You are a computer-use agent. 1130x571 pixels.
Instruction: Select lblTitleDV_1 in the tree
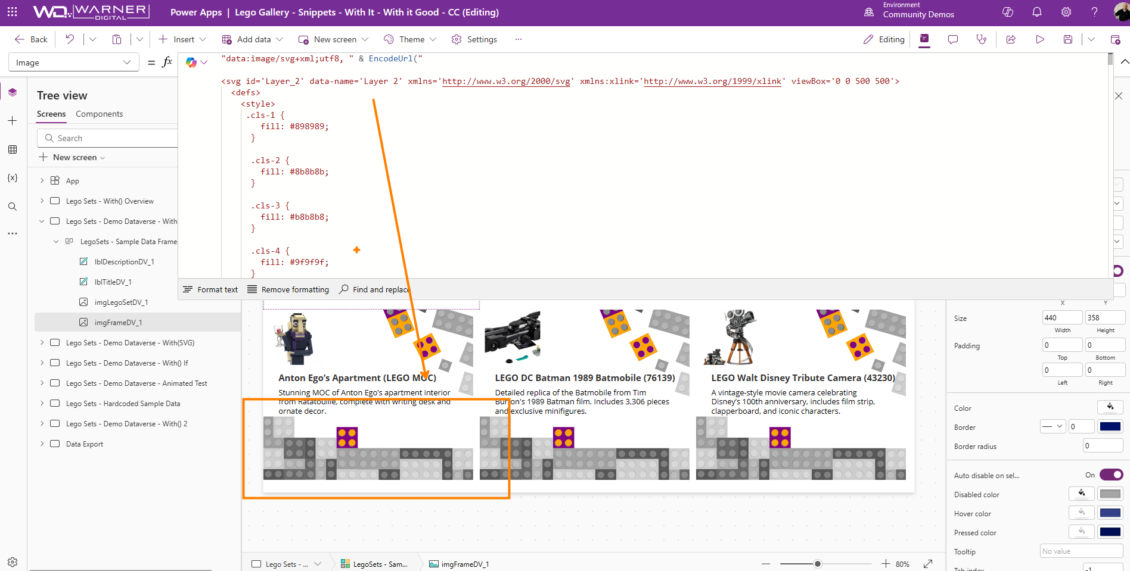pos(113,282)
